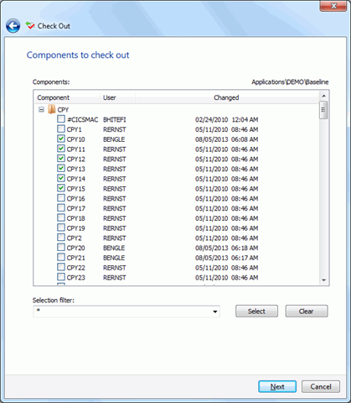Click the Select button

(x=256, y=311)
